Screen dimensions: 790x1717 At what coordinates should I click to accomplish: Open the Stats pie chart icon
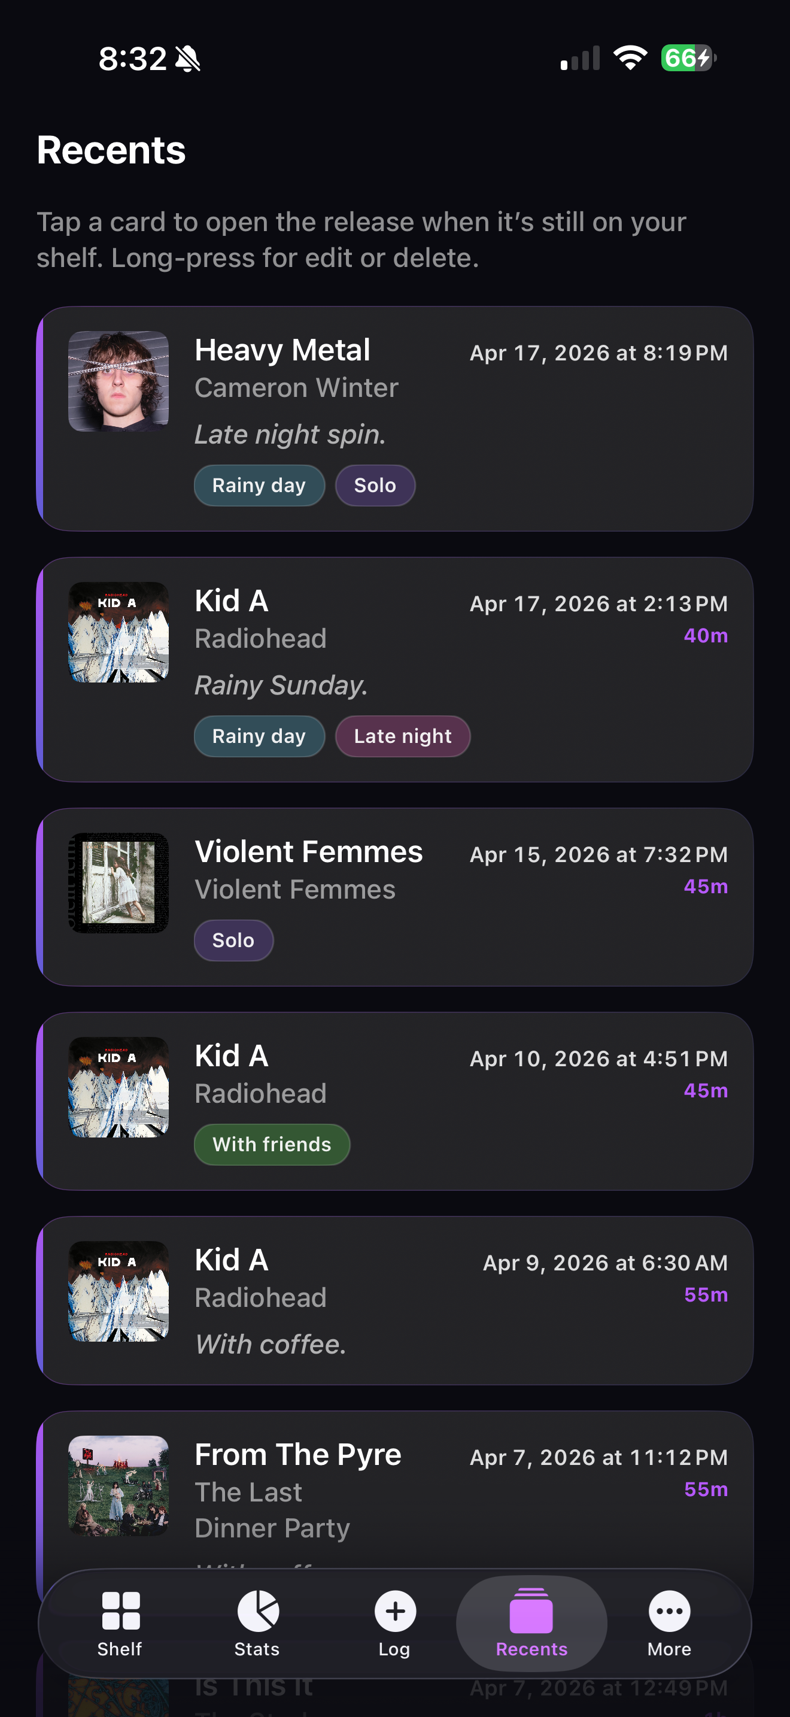(x=258, y=1610)
